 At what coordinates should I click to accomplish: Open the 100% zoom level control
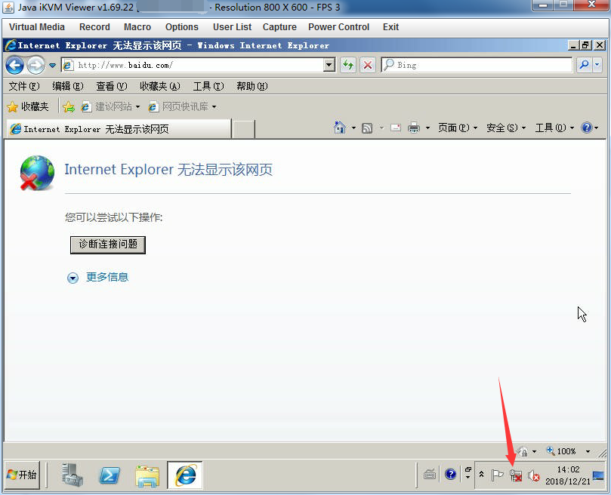pos(563,451)
